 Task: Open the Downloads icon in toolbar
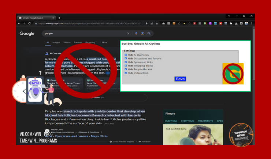[x=236, y=23]
